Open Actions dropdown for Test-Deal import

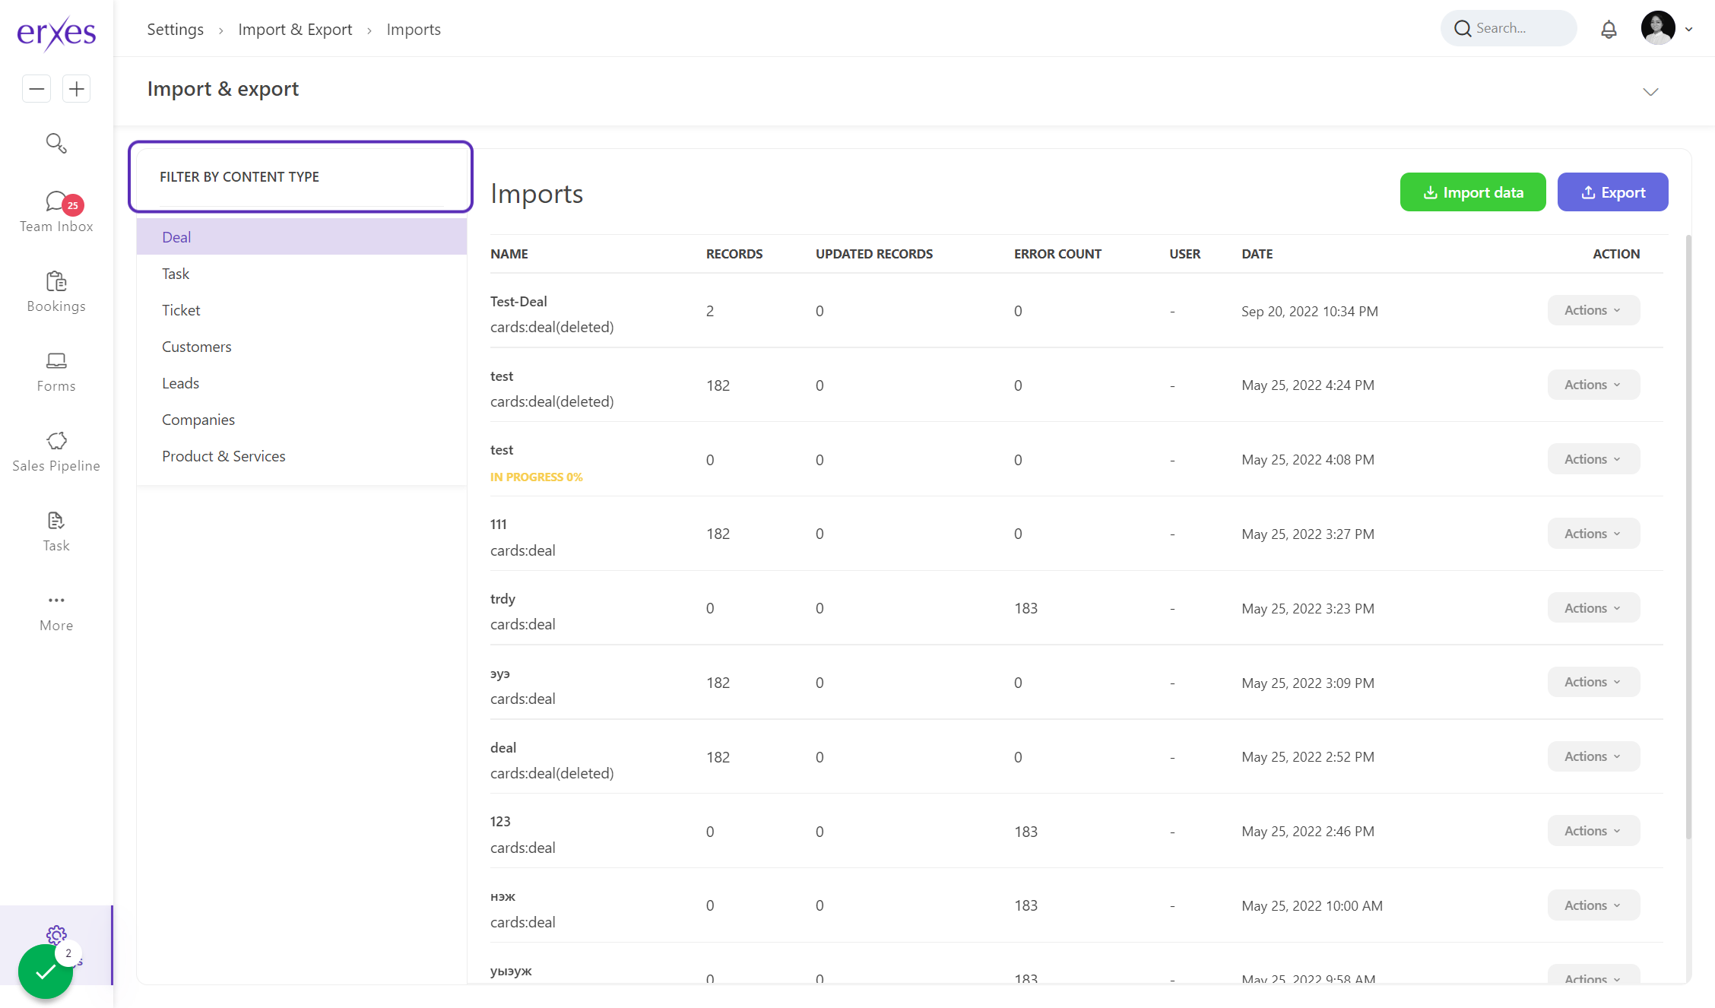coord(1593,310)
